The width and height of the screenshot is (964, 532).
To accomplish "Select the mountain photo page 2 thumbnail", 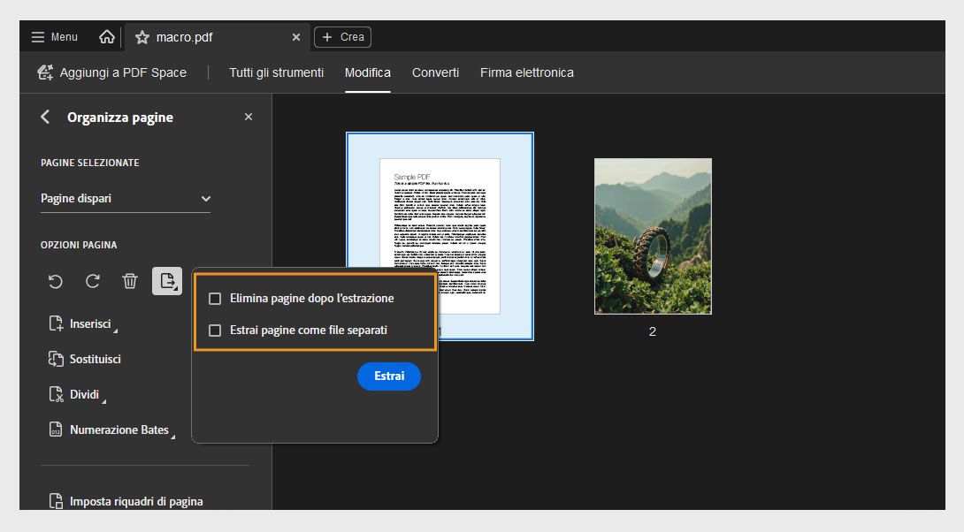I will click(x=652, y=236).
